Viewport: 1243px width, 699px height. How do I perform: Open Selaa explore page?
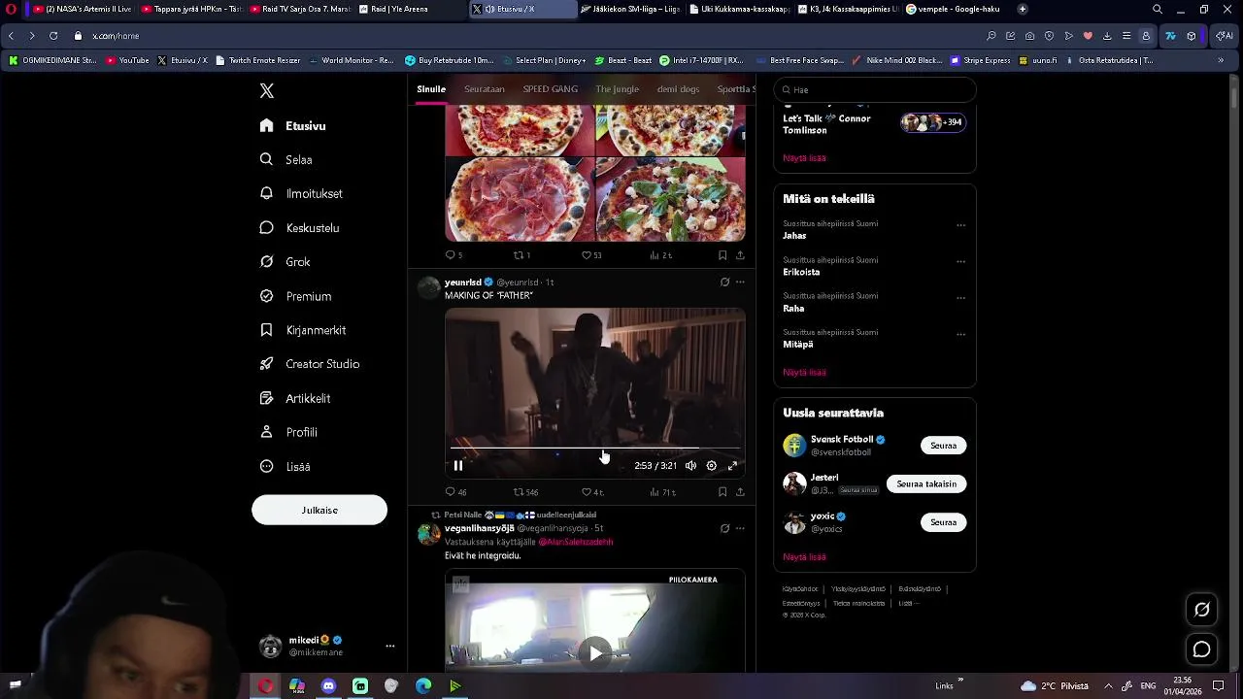coord(286,160)
